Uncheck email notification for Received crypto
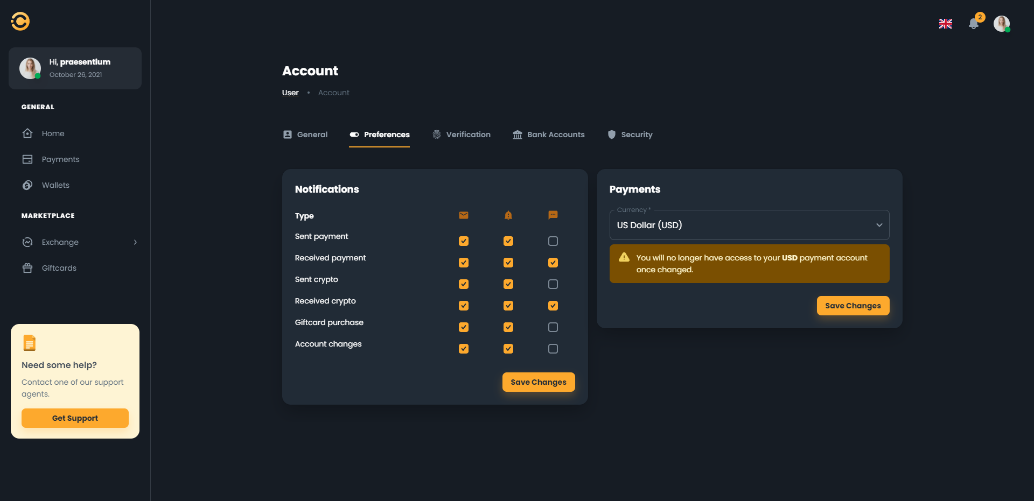This screenshot has width=1034, height=501. [463, 306]
